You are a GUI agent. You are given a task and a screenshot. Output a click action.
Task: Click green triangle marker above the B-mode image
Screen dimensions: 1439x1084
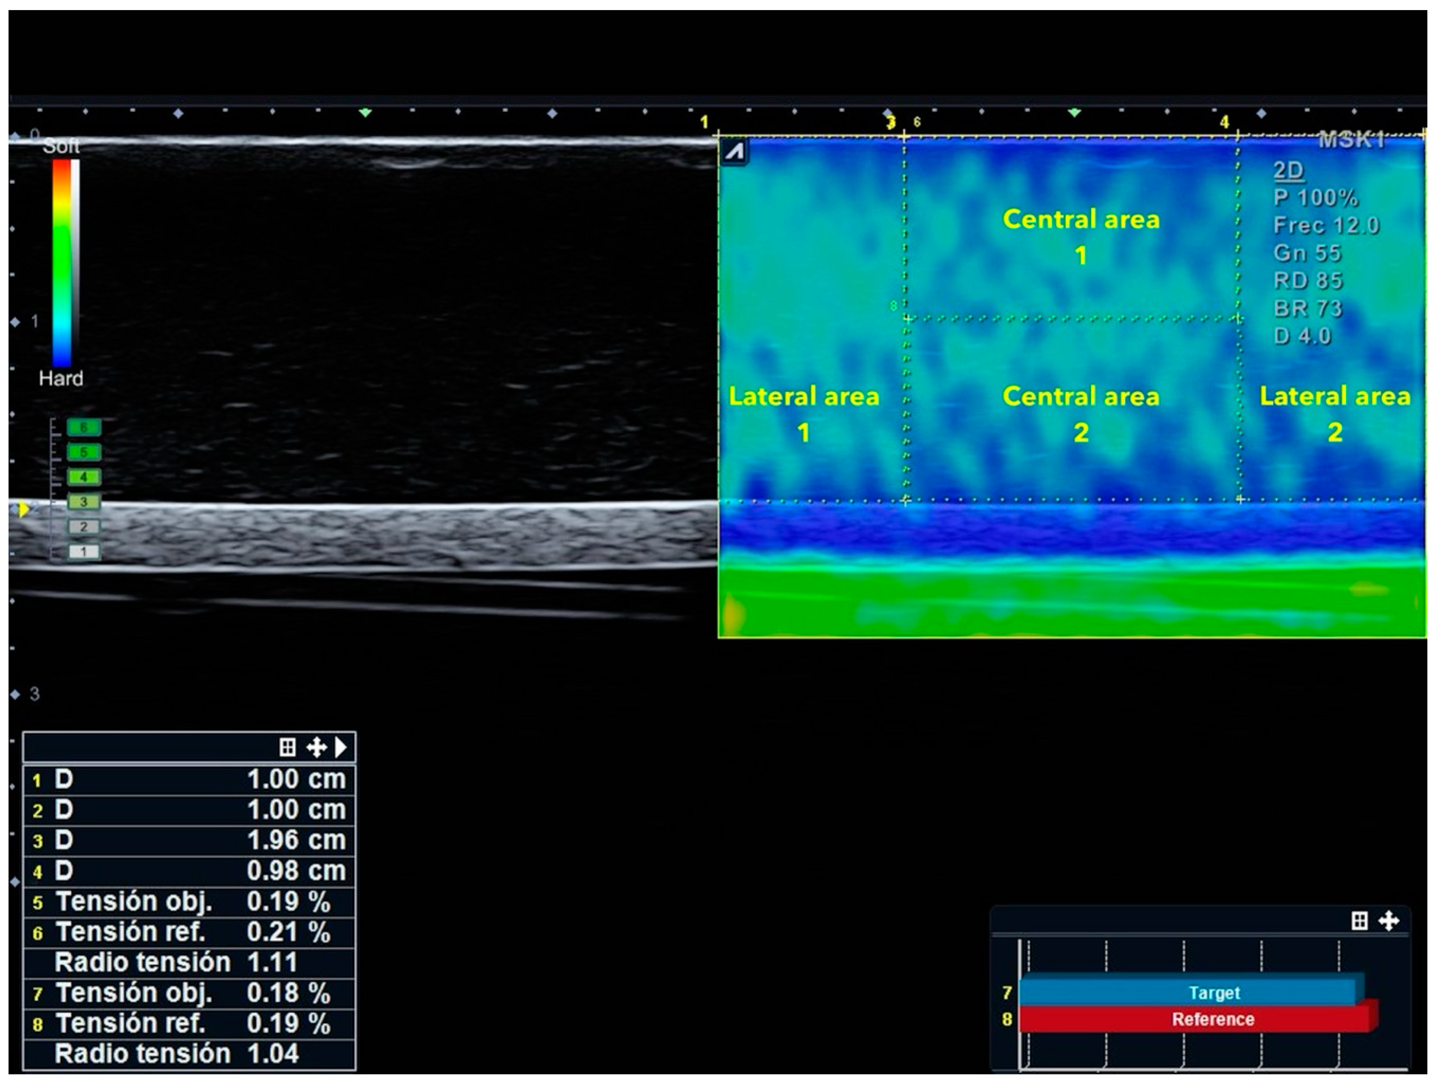(366, 112)
